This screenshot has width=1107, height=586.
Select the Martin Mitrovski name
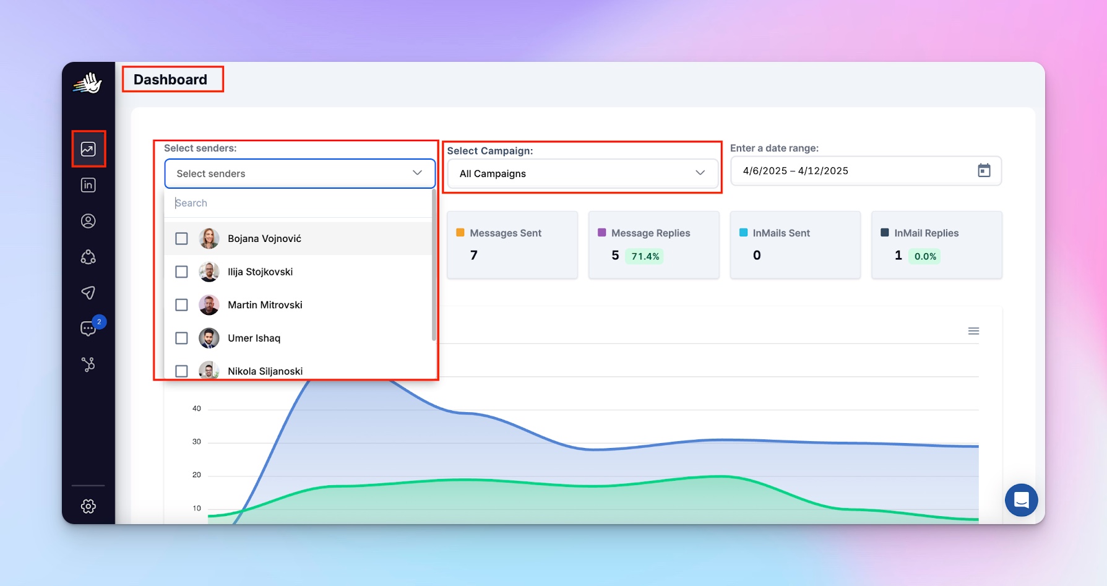265,305
